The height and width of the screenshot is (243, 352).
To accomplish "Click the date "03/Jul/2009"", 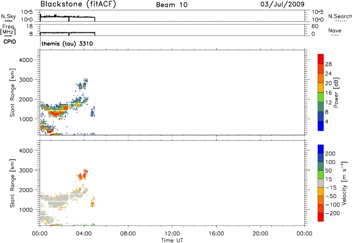I will pos(282,4).
